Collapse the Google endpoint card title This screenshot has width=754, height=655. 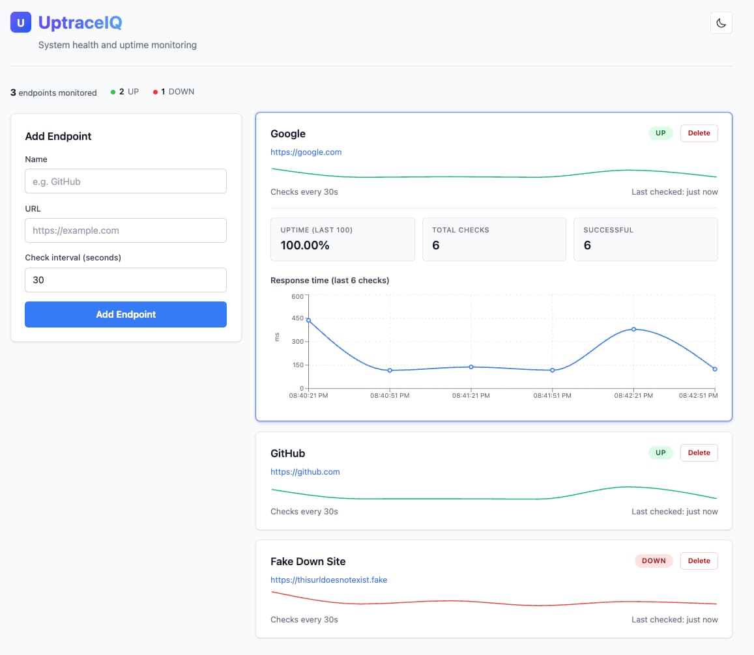(x=287, y=133)
